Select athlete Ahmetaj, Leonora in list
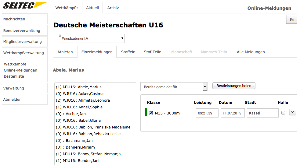 coord(83,100)
